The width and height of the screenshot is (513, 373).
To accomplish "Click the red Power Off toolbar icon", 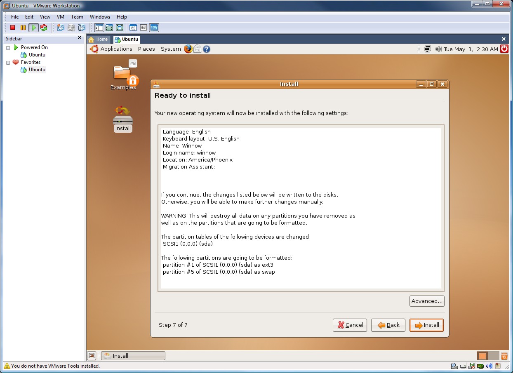I will pos(13,28).
